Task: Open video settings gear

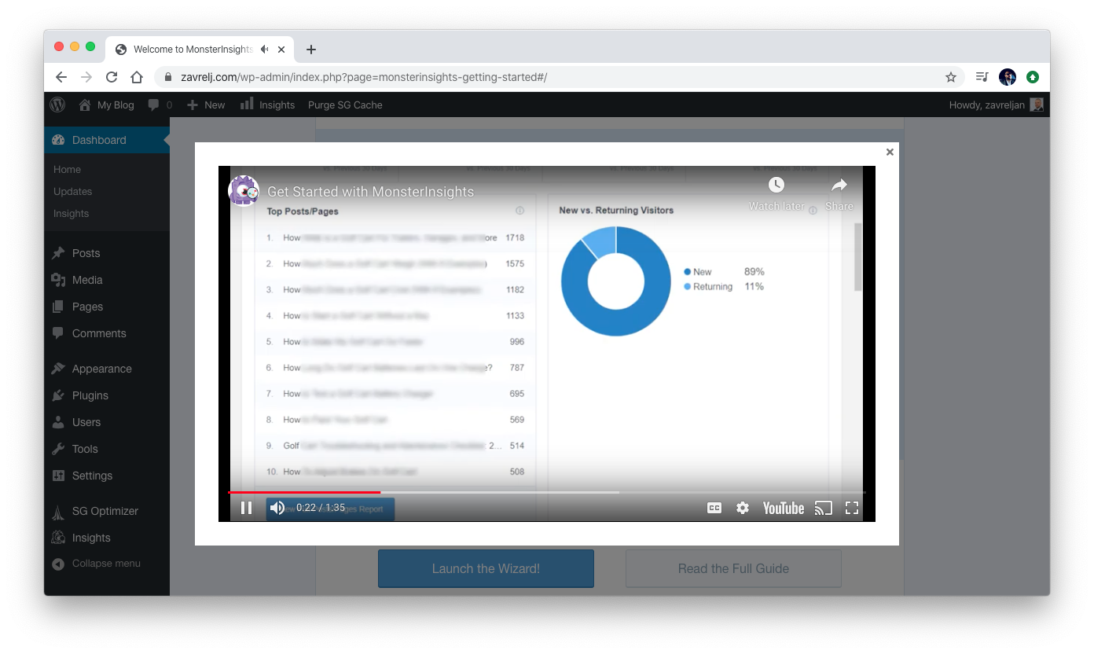Action: [743, 508]
